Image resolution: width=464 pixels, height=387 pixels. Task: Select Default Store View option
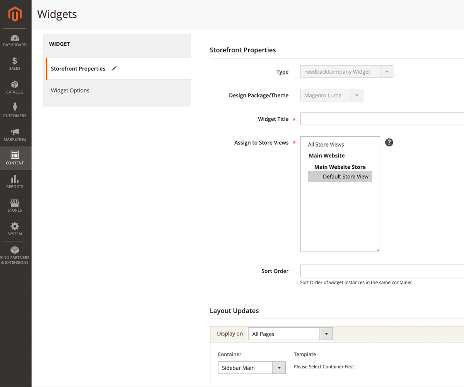340,176
